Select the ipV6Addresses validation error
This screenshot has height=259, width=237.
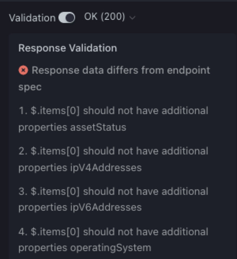tap(113, 199)
